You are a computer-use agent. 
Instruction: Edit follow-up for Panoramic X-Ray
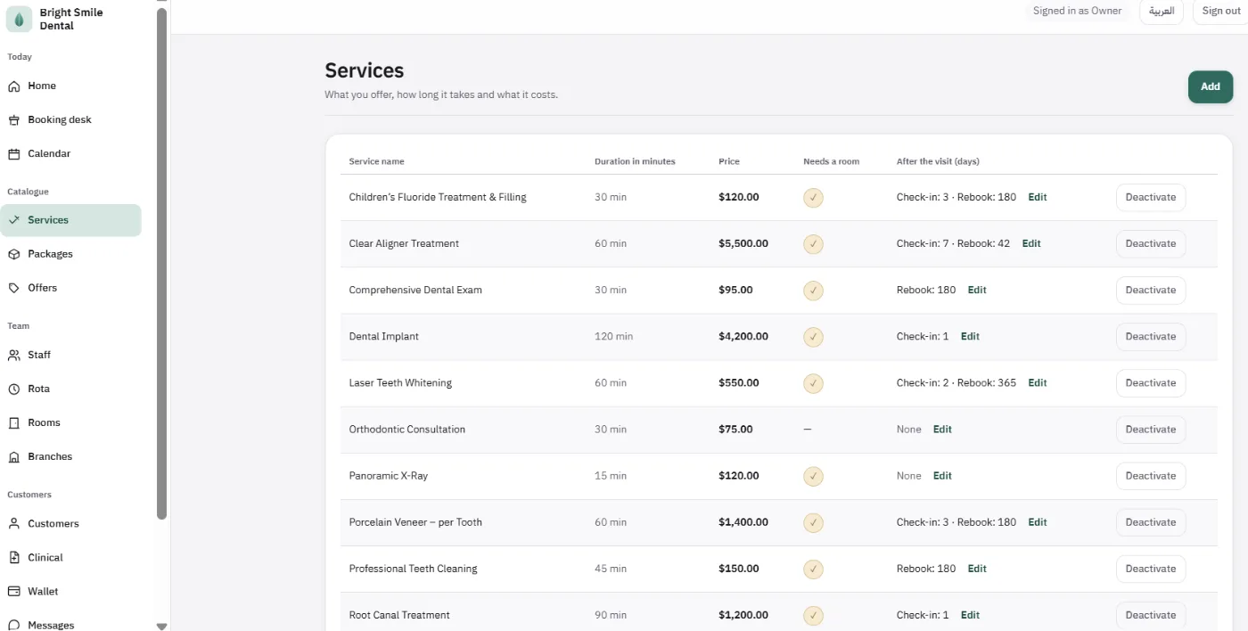942,476
